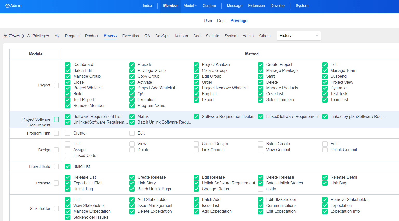Open the Model dropdown menu
This screenshot has width=399, height=221.
pos(190,6)
